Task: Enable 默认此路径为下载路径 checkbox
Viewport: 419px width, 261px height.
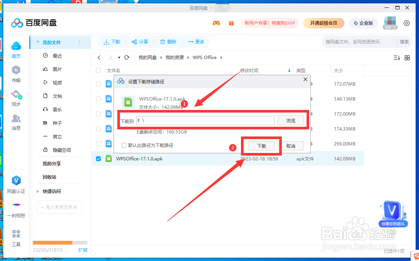Action: click(124, 145)
